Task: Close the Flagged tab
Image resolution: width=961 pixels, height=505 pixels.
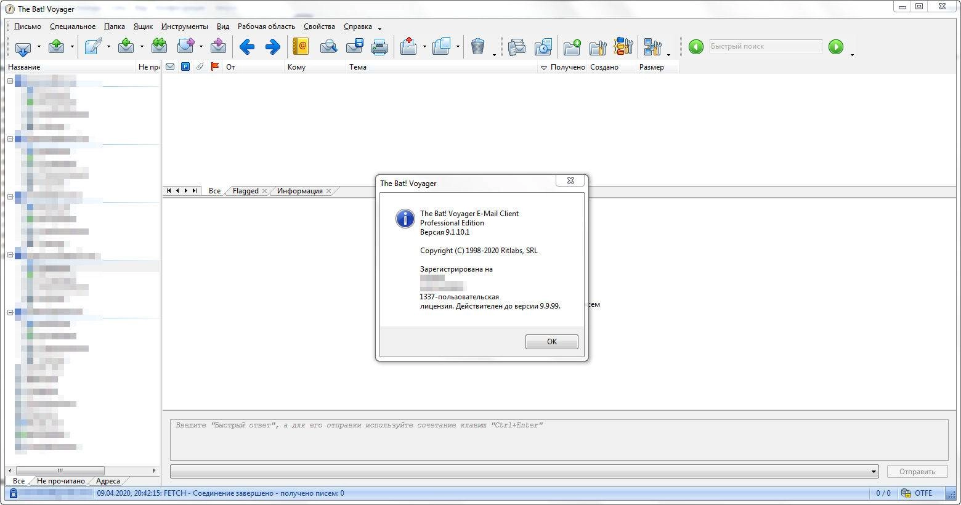Action: 265,191
